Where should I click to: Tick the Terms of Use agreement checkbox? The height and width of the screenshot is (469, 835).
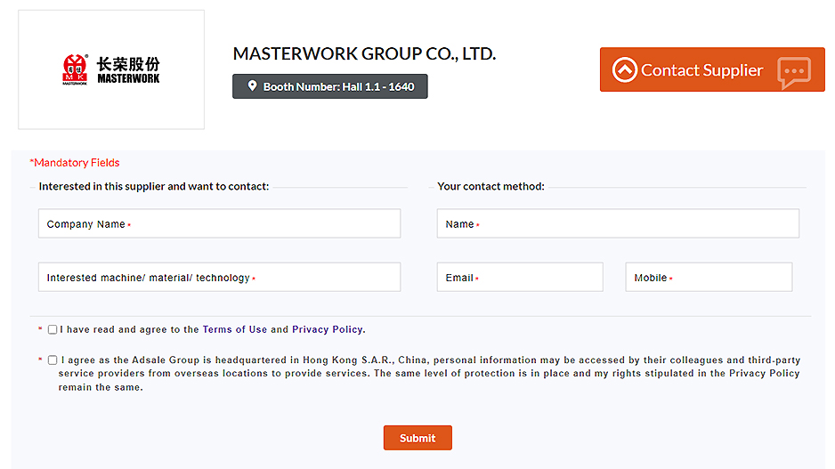pyautogui.click(x=53, y=329)
